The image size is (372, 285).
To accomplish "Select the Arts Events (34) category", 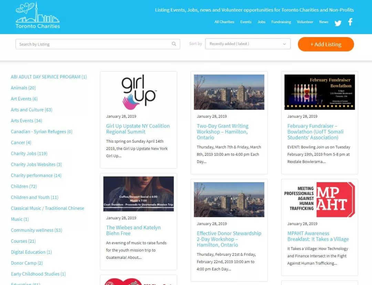I will (26, 121).
